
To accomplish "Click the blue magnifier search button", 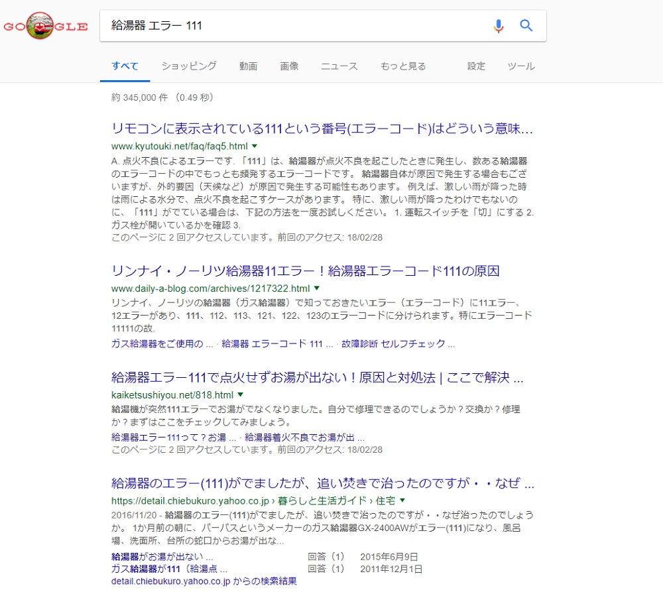I will click(x=526, y=25).
